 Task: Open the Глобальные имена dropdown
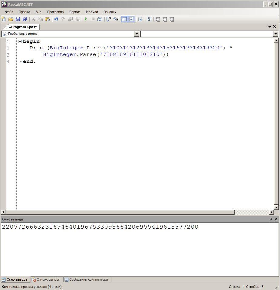tap(137, 34)
